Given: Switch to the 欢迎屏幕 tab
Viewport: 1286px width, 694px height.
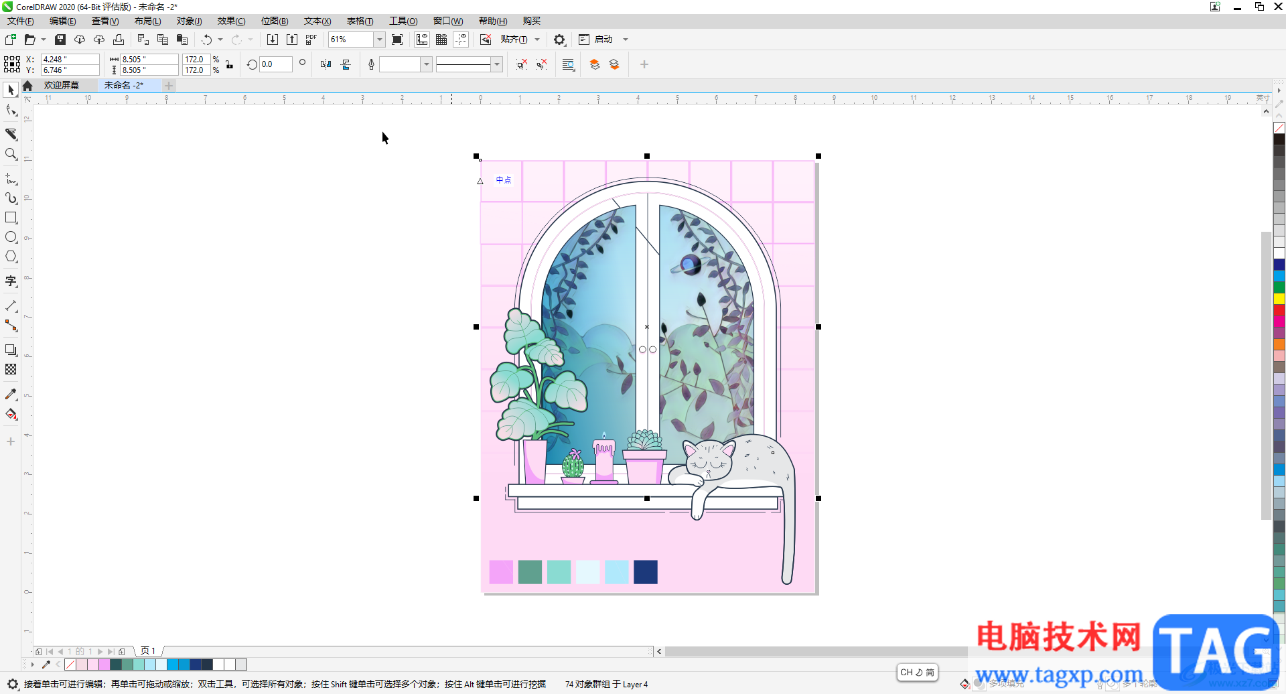Looking at the screenshot, I should click(62, 85).
